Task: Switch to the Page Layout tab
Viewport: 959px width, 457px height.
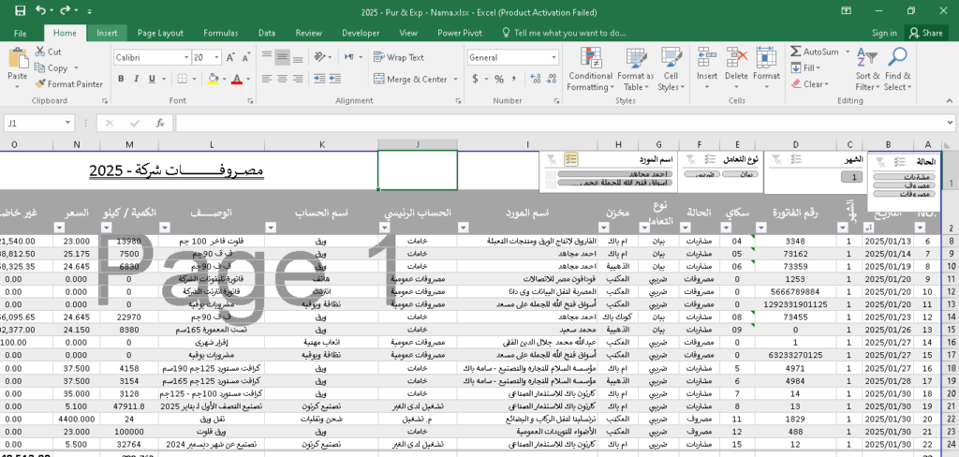Action: click(160, 33)
